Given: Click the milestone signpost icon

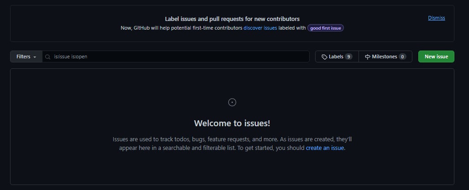Looking at the screenshot, I should click(x=368, y=56).
